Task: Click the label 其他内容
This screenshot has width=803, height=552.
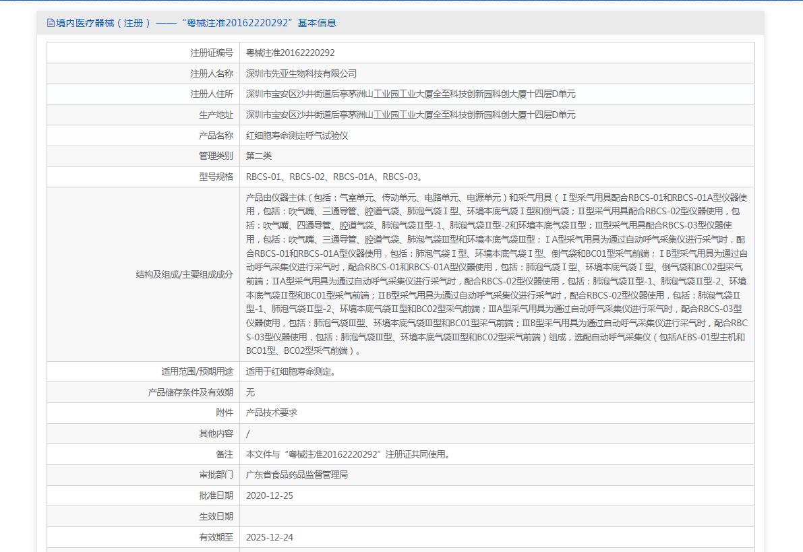Action: point(216,434)
